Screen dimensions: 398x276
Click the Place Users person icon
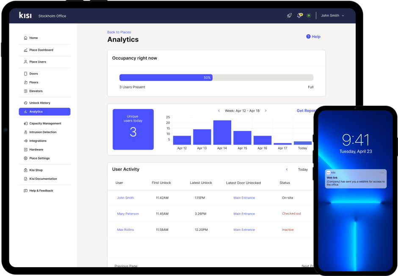pos(25,62)
